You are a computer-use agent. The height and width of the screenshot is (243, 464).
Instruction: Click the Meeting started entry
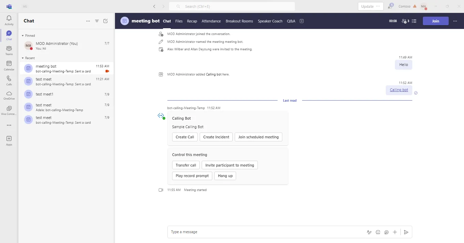coord(195,190)
